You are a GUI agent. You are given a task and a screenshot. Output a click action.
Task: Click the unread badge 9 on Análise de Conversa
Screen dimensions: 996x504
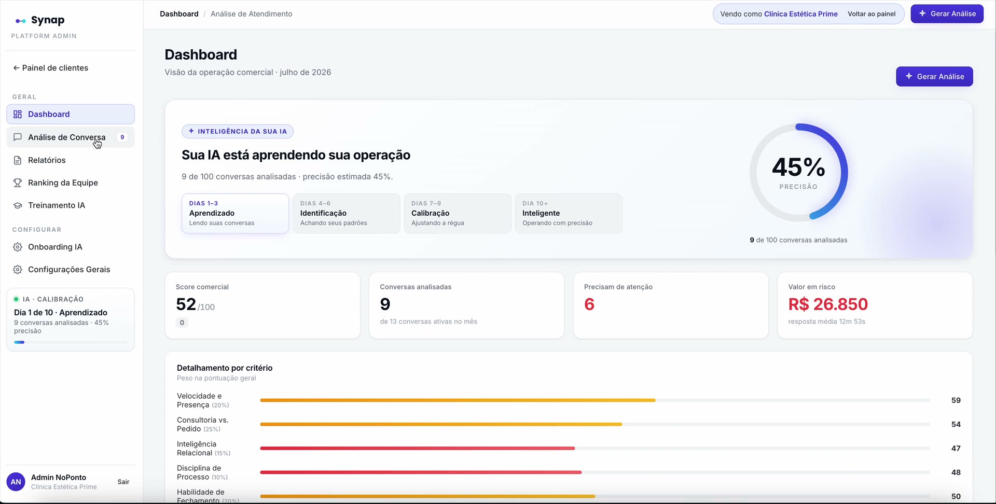coord(122,137)
